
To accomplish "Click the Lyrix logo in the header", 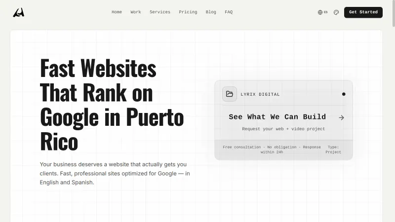I will point(19,12).
